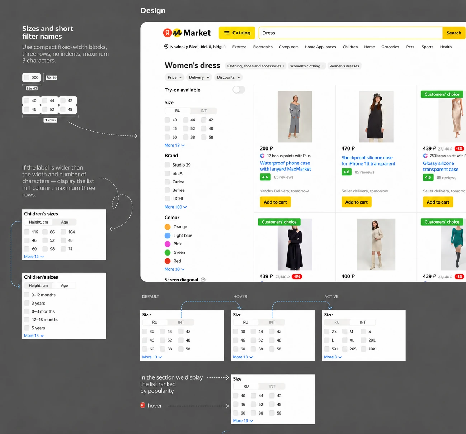Open Waterproof phone case with lanyard link
The height and width of the screenshot is (434, 466).
click(286, 166)
